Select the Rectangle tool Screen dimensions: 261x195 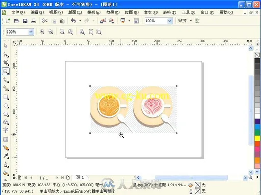[x=6, y=97]
